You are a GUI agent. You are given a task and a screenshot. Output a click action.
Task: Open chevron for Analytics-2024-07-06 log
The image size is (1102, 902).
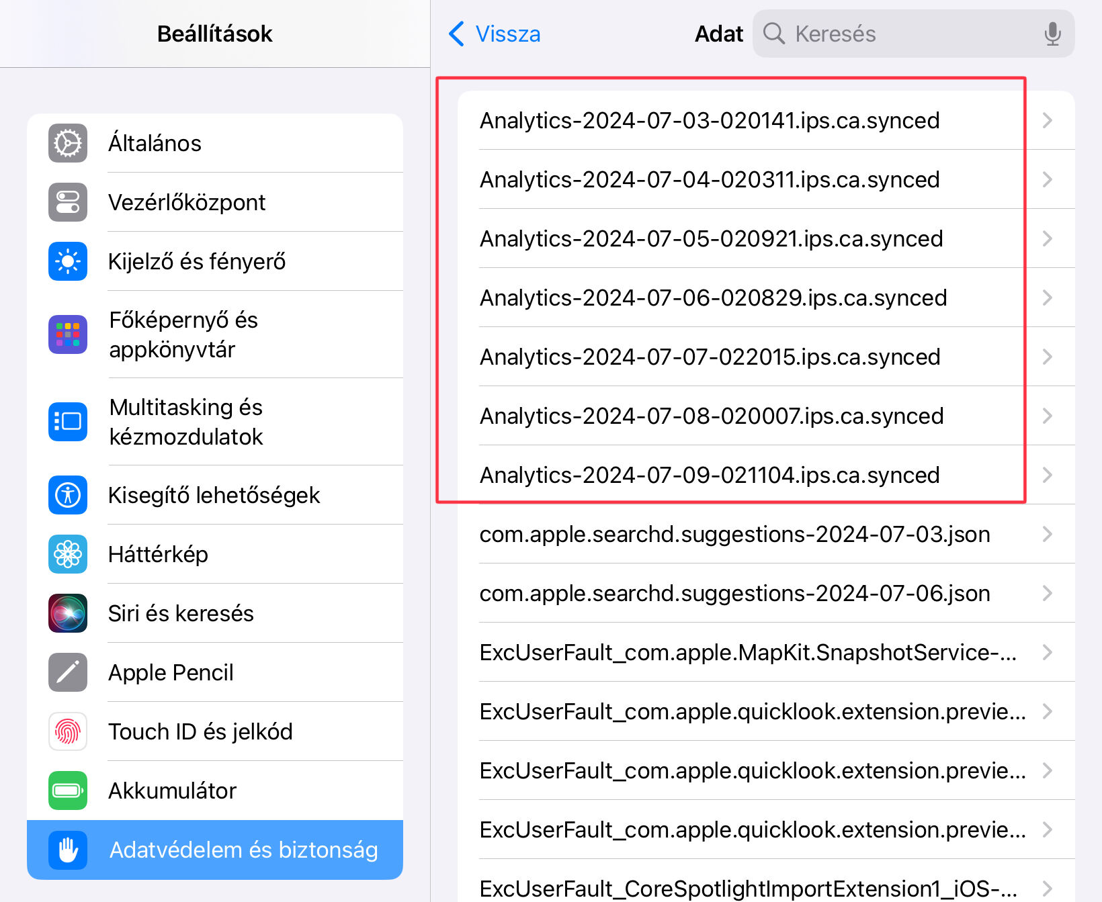click(1047, 298)
